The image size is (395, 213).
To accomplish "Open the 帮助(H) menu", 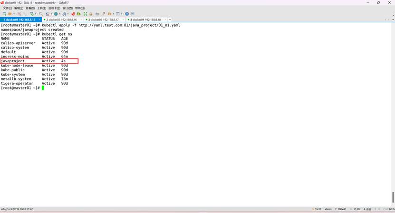I will 80,8.
